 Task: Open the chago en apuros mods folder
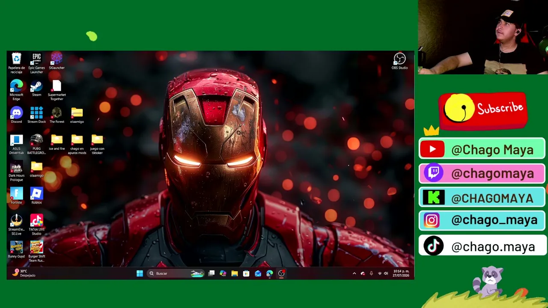(x=77, y=144)
